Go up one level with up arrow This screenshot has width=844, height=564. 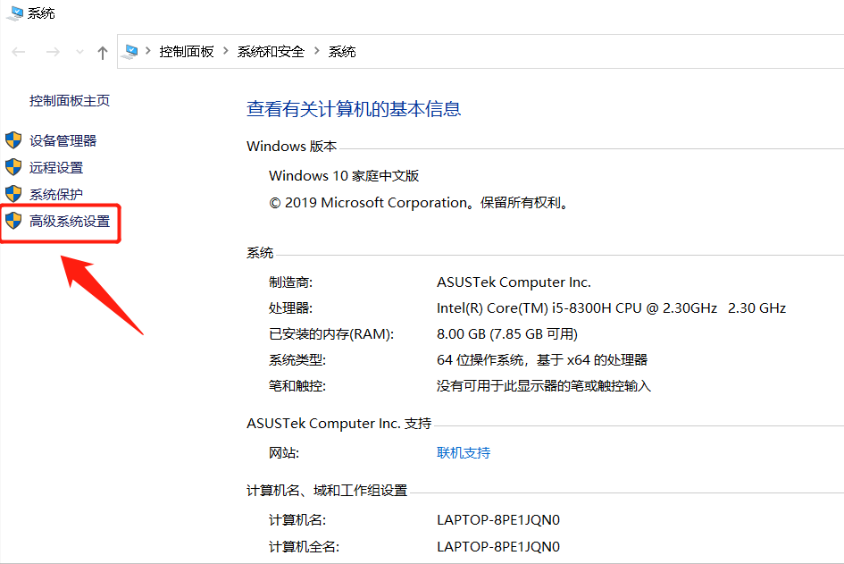coord(102,52)
